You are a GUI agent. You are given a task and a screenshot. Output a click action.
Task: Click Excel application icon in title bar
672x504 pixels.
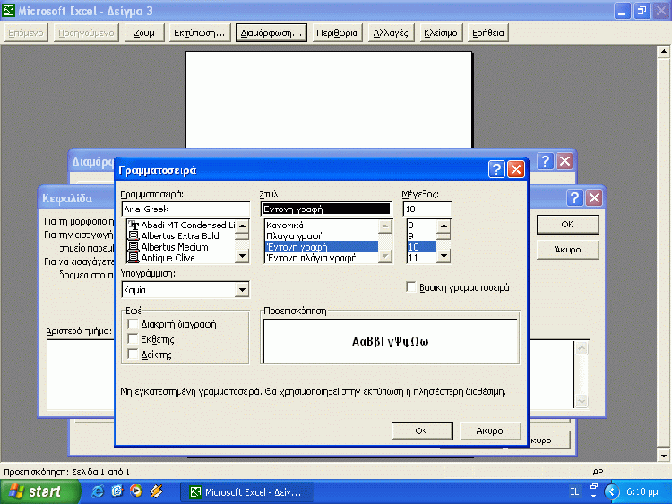(8, 10)
